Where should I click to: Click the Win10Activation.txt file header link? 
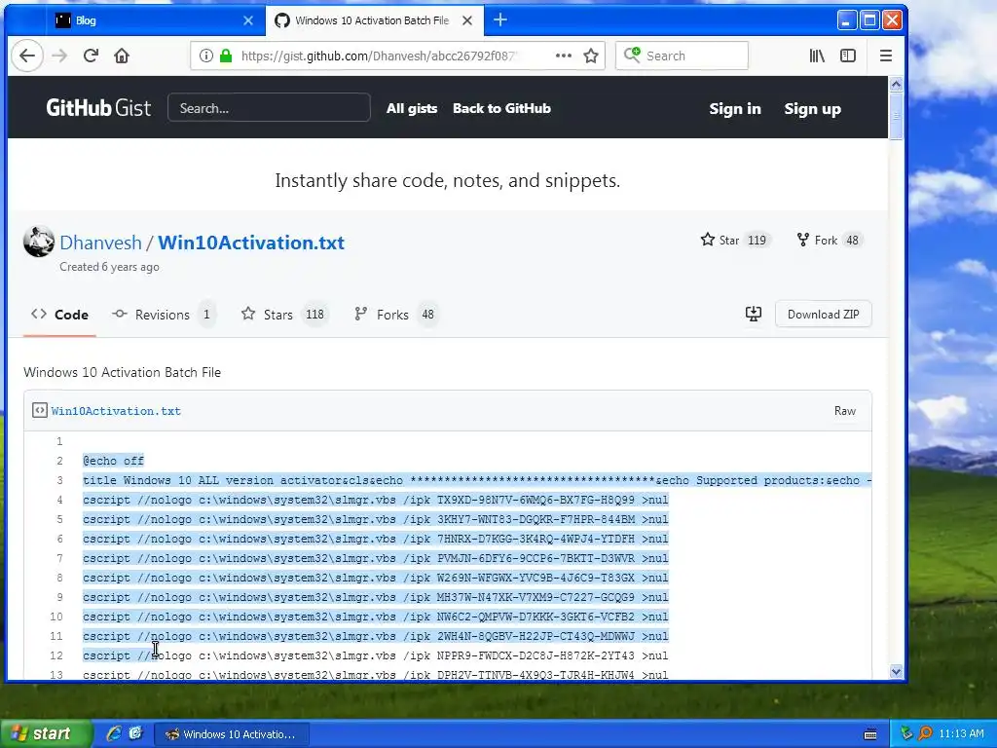click(x=116, y=411)
